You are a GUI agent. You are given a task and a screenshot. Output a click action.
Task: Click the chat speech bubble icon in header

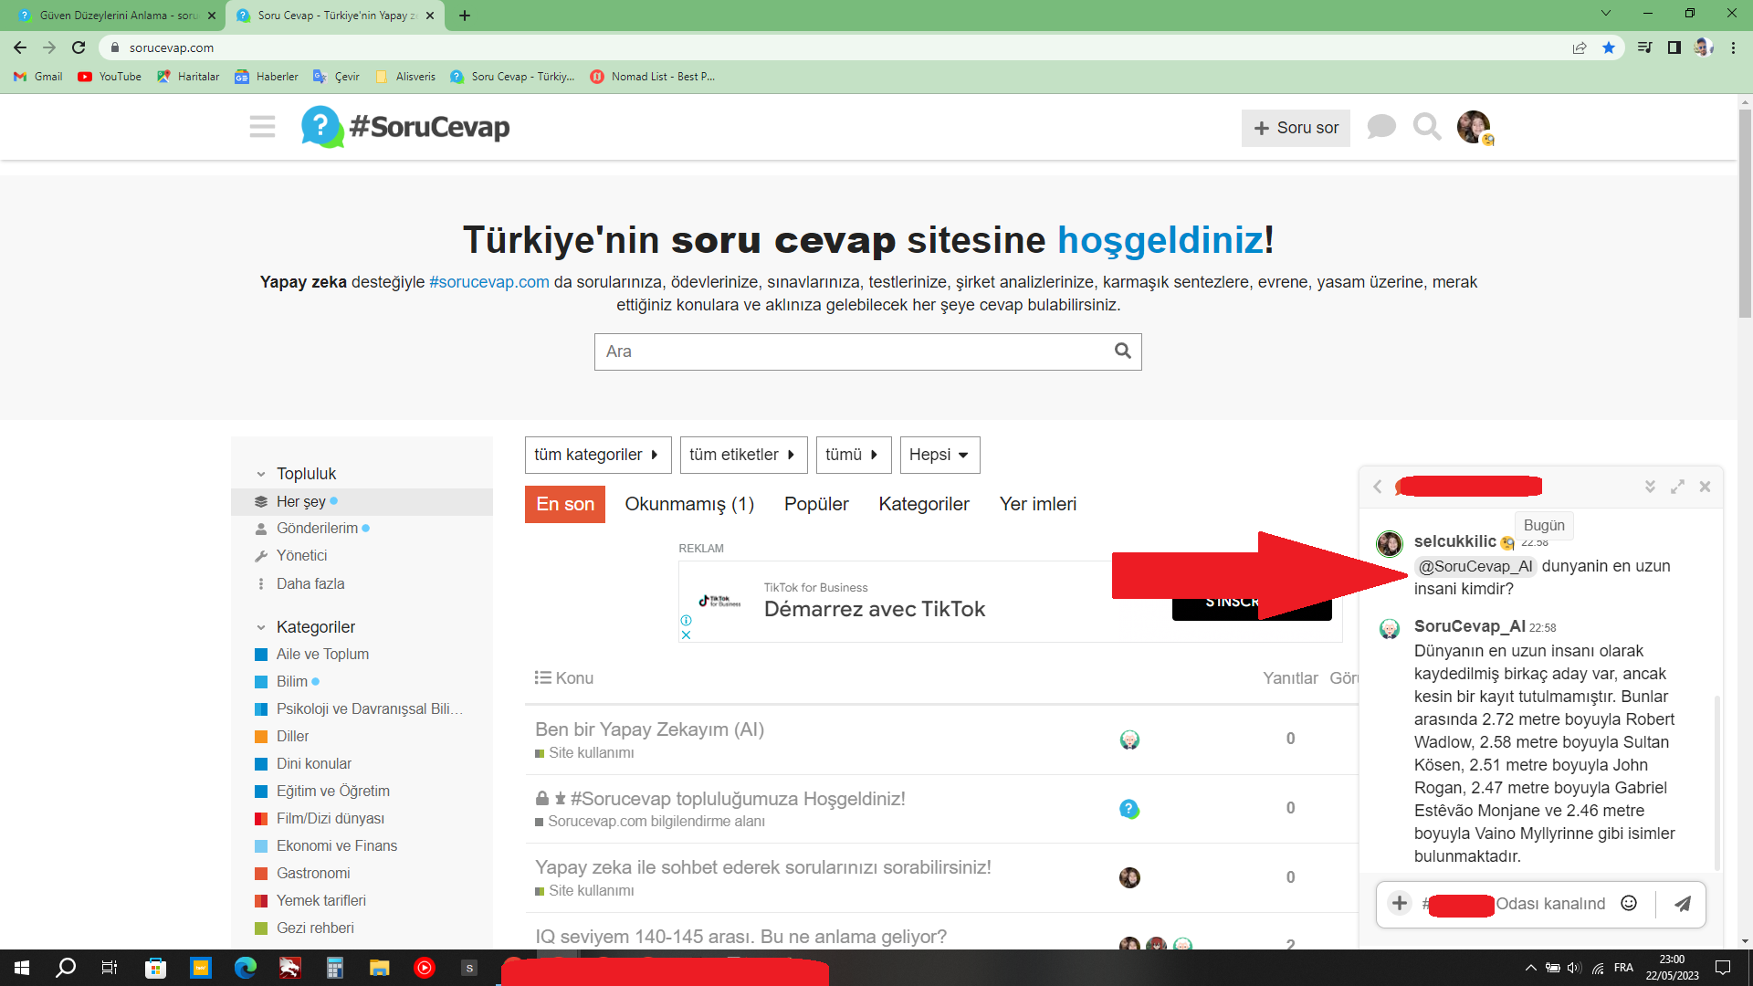point(1381,127)
